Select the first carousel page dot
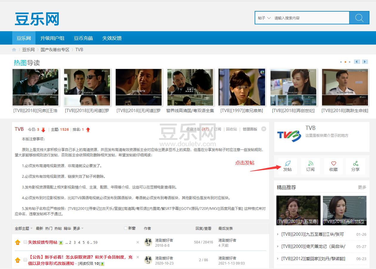 (x=341, y=62)
